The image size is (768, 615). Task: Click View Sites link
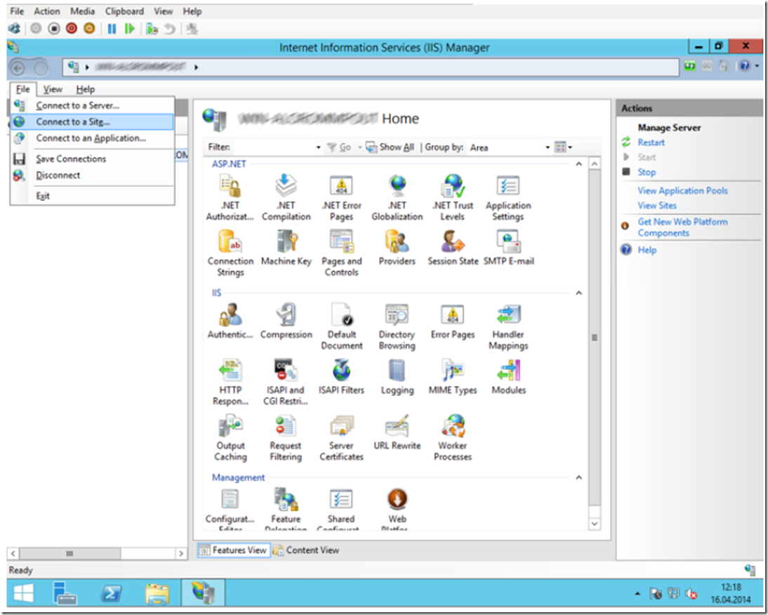pyautogui.click(x=657, y=206)
